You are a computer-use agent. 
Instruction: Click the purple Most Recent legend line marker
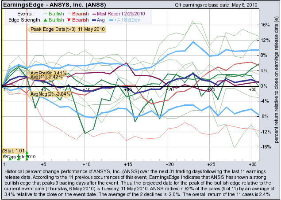pyautogui.click(x=95, y=14)
